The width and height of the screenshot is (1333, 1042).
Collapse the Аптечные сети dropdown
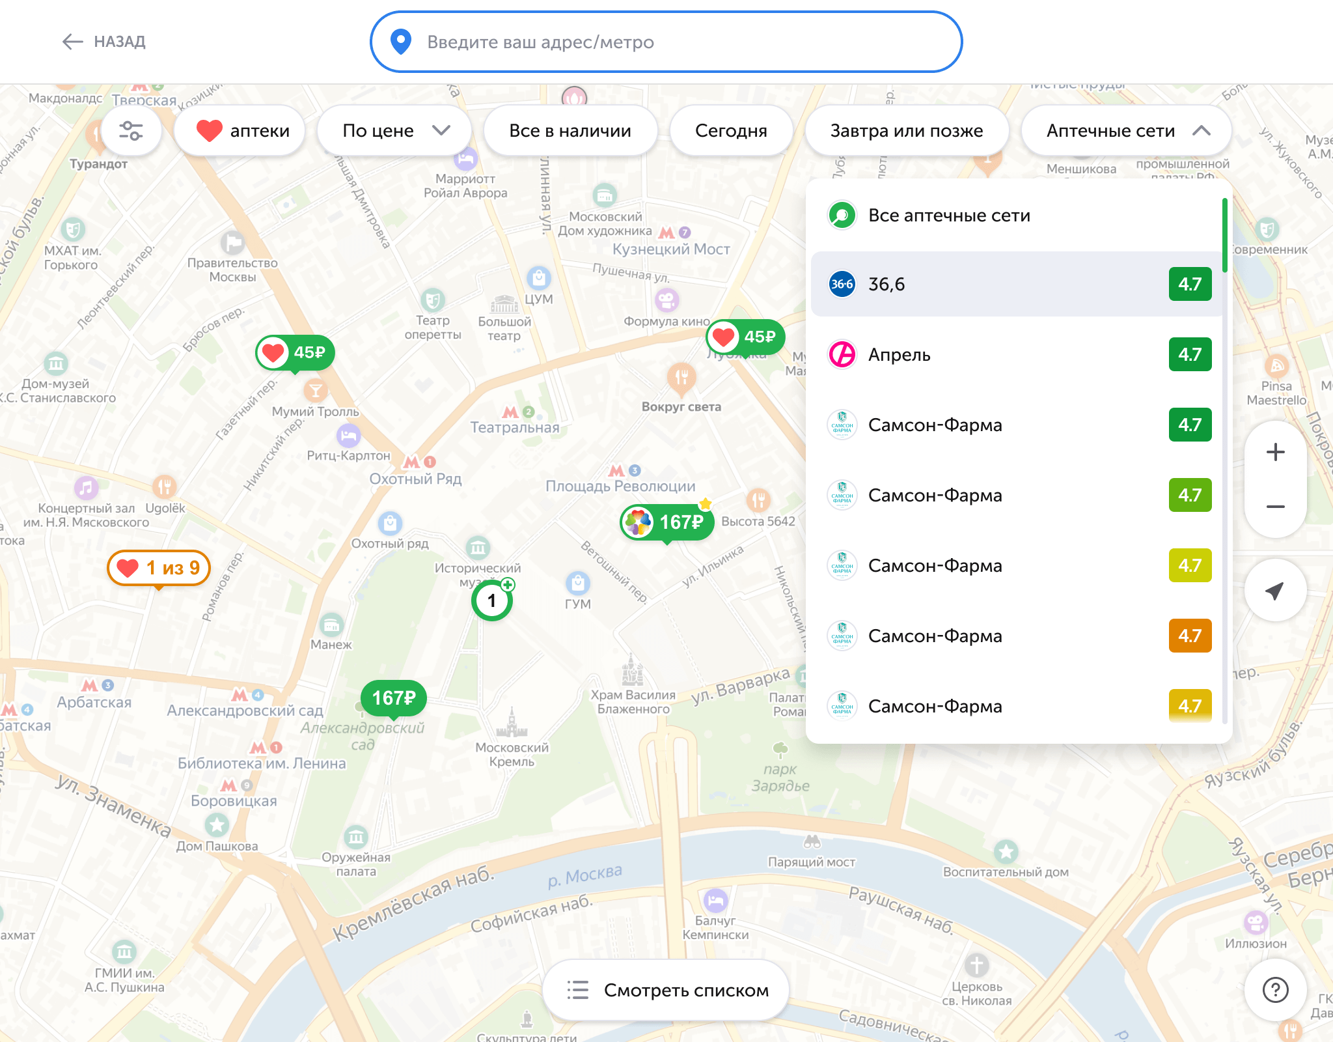point(1127,131)
